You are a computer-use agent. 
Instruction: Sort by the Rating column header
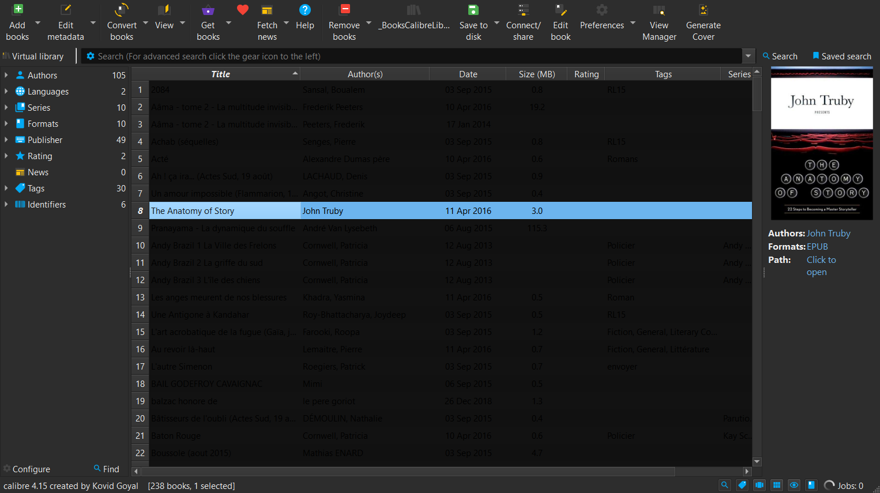(586, 74)
